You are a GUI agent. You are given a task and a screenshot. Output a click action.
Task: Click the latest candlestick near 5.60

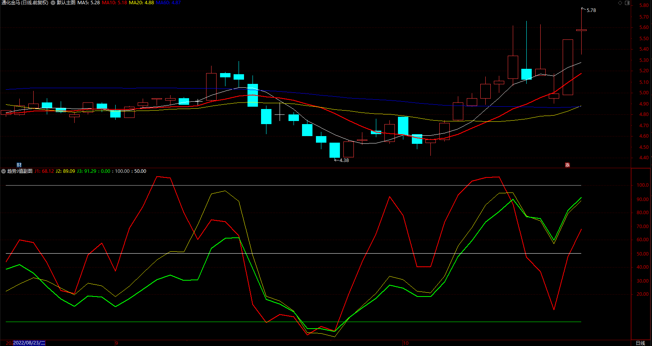581,30
